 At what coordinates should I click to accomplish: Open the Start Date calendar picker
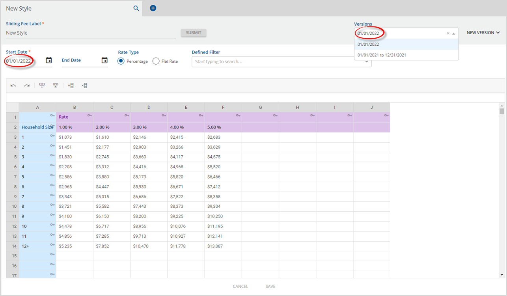point(48,60)
